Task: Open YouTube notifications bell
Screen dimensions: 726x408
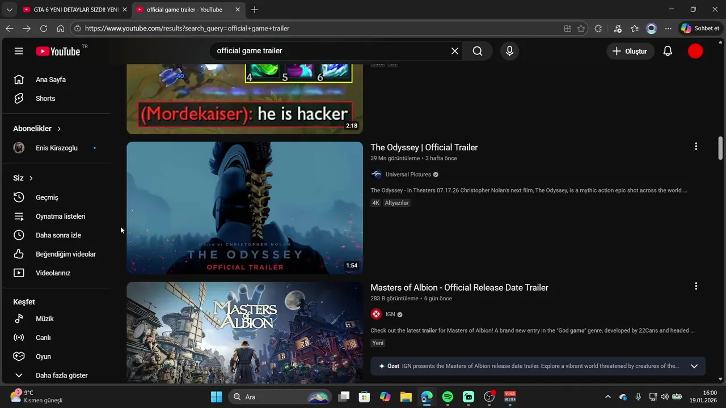Action: click(x=668, y=51)
